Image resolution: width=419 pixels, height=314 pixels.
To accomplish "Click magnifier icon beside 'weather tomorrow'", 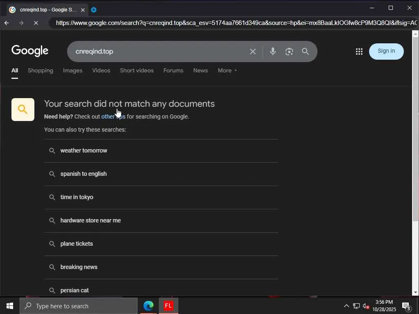I will pos(52,150).
